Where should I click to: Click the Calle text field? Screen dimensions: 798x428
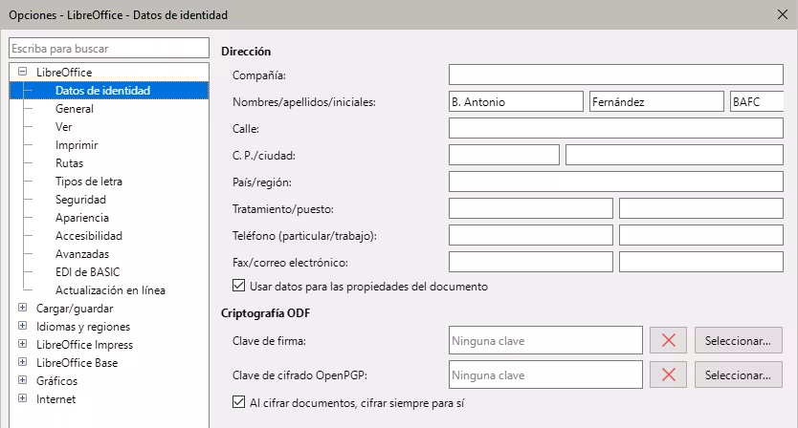(x=616, y=128)
